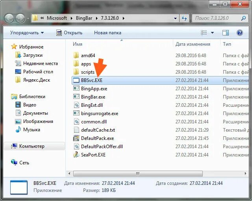Screen dimensions: 252x201
Task: Toggle the preview pane icon
Action: tap(226, 33)
